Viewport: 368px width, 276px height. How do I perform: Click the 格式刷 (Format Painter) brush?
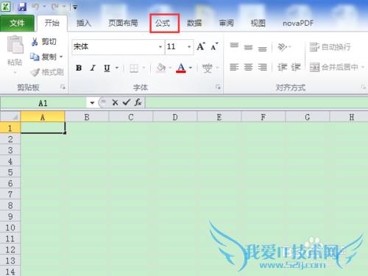click(x=47, y=72)
